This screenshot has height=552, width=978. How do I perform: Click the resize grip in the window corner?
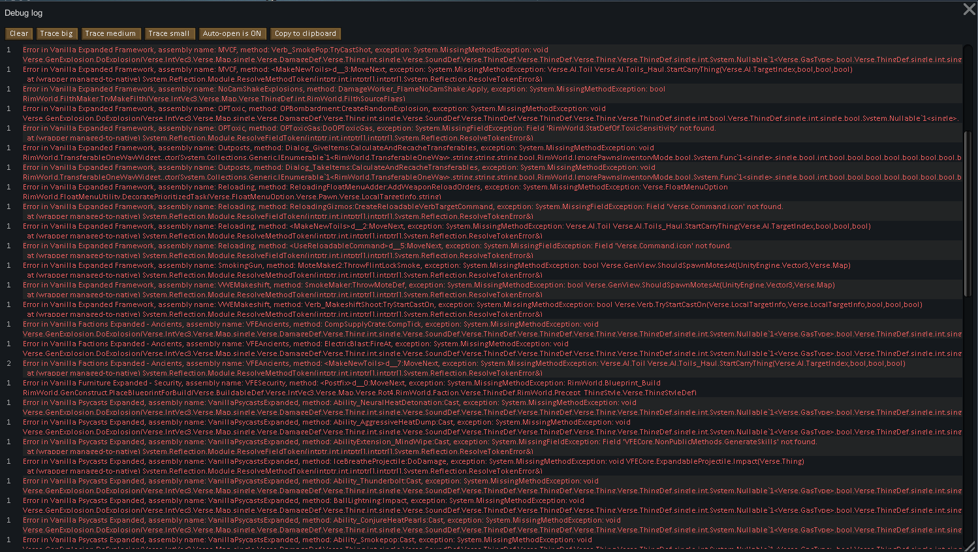(970, 545)
